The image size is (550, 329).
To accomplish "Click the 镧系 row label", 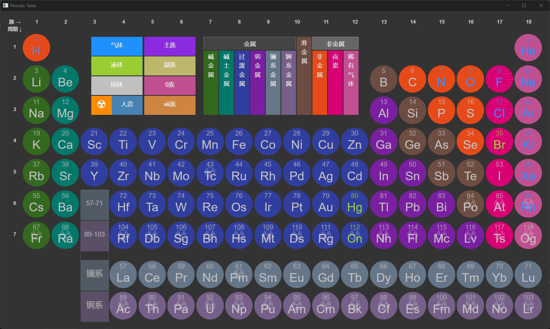I will [x=94, y=275].
